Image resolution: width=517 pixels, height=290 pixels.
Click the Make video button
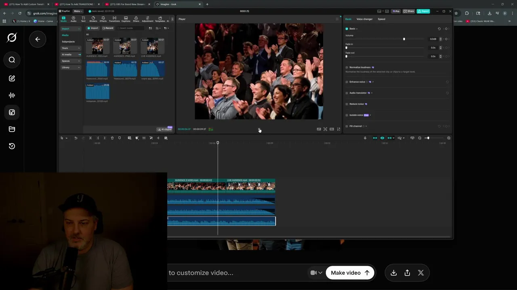point(350,273)
